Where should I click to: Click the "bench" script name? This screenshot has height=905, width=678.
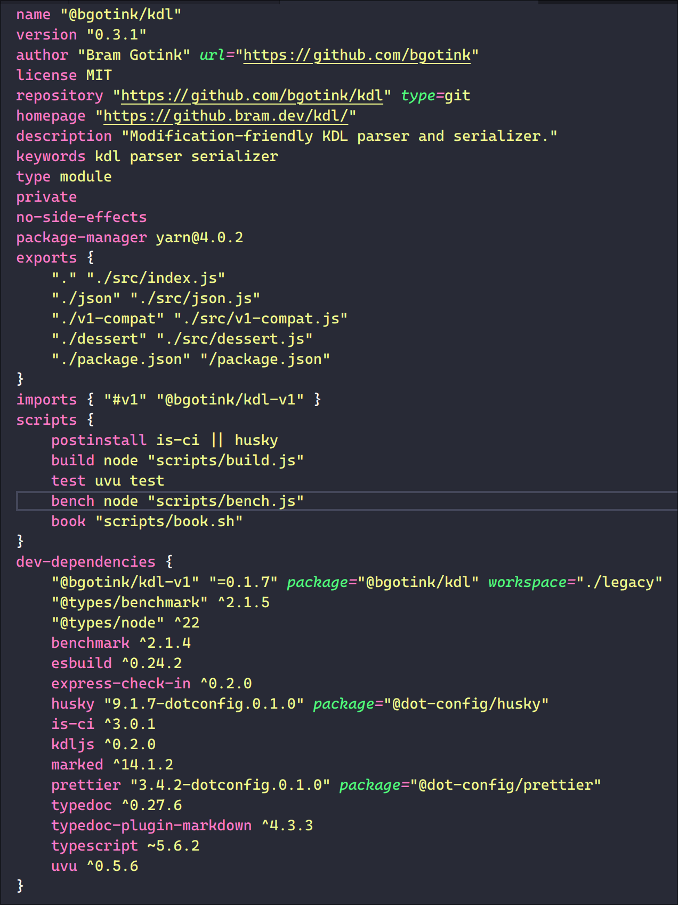click(72, 501)
